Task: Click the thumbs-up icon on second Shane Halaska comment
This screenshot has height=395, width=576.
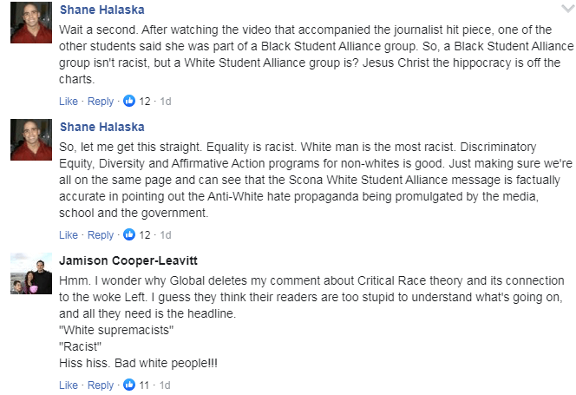Action: (x=129, y=234)
